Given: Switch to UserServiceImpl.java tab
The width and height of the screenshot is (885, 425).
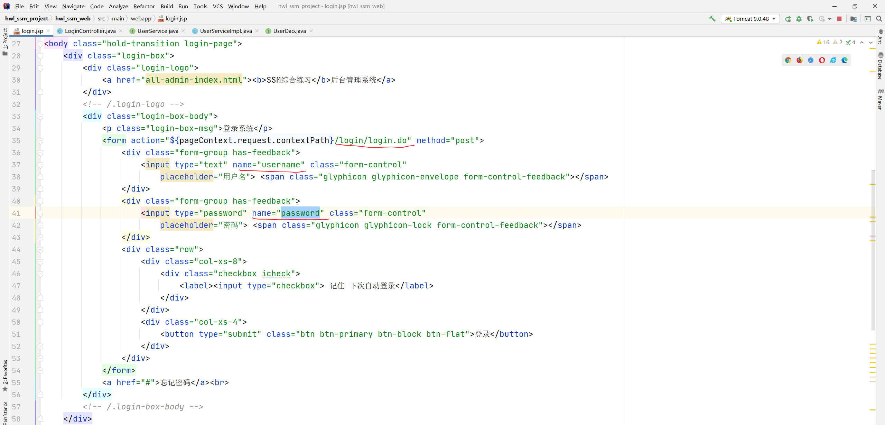Looking at the screenshot, I should coord(226,31).
